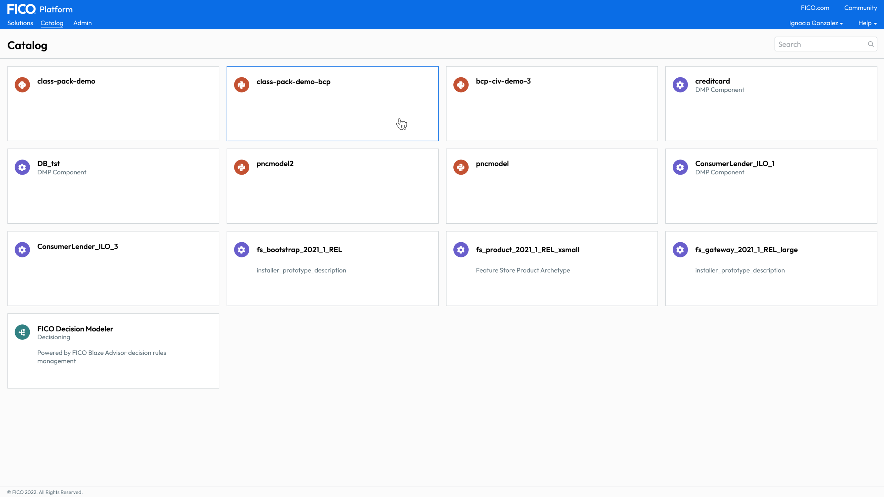Click the class-pack-demo-bcp Python icon
The width and height of the screenshot is (884, 497).
click(241, 85)
